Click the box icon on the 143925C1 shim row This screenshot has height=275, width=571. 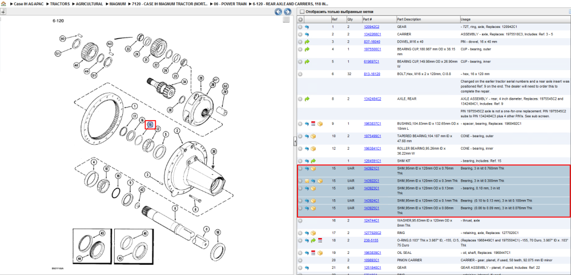pyautogui.click(x=313, y=208)
